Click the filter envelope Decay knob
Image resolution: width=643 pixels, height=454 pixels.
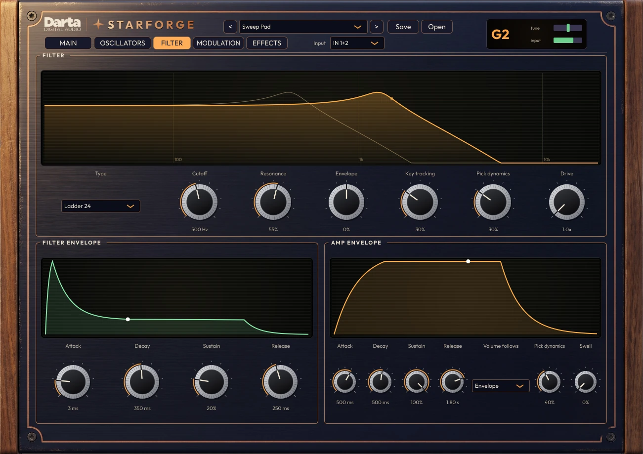pos(142,382)
